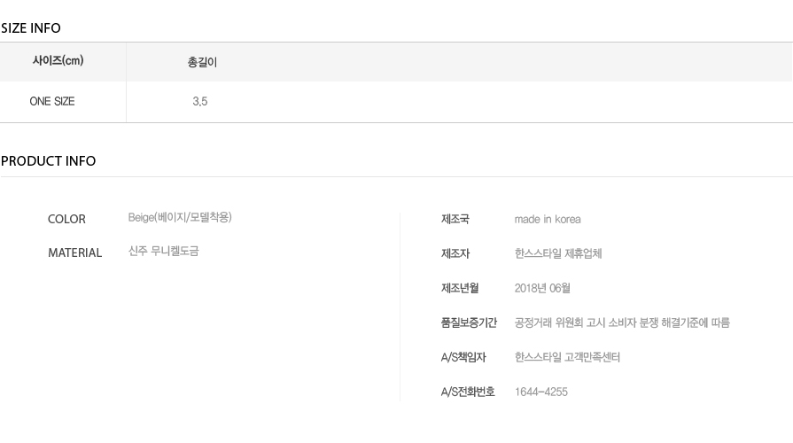The image size is (793, 443).
Task: Click the 1644-4255 phone number
Action: [x=541, y=392]
